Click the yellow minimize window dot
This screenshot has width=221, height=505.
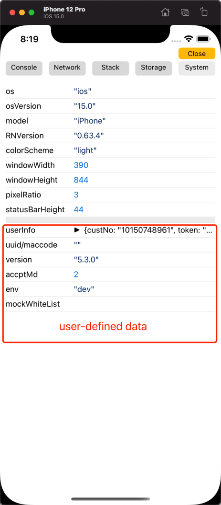point(22,12)
